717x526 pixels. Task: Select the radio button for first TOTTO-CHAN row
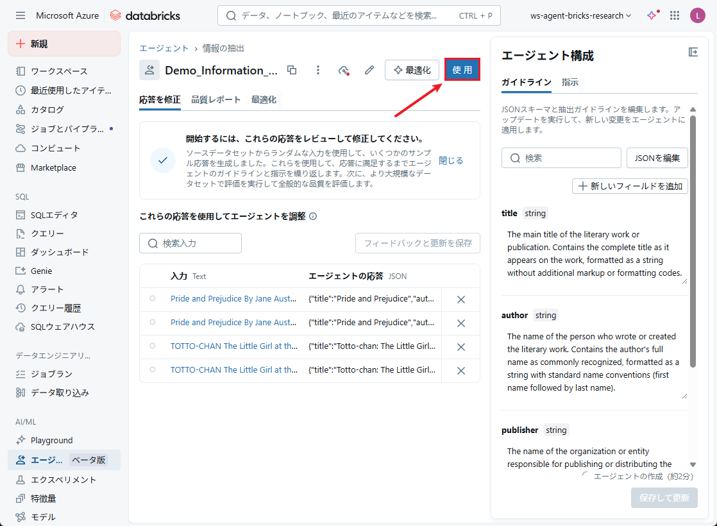[x=153, y=346]
